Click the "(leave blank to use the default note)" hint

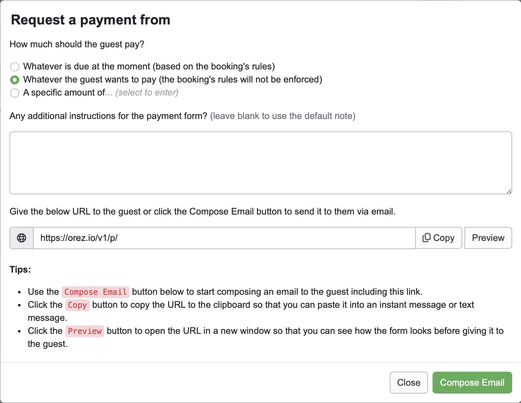pos(283,116)
